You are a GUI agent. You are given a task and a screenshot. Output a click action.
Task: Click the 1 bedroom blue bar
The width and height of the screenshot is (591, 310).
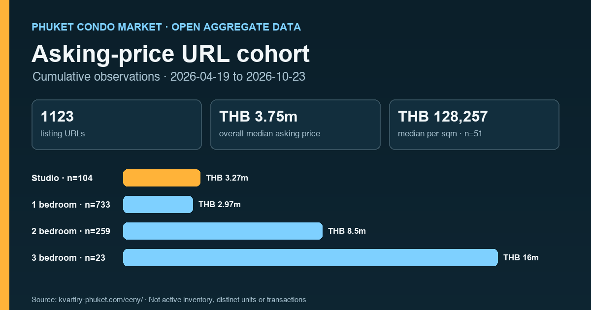coord(158,205)
